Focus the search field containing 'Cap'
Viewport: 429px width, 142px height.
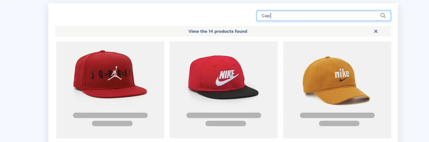pyautogui.click(x=323, y=16)
